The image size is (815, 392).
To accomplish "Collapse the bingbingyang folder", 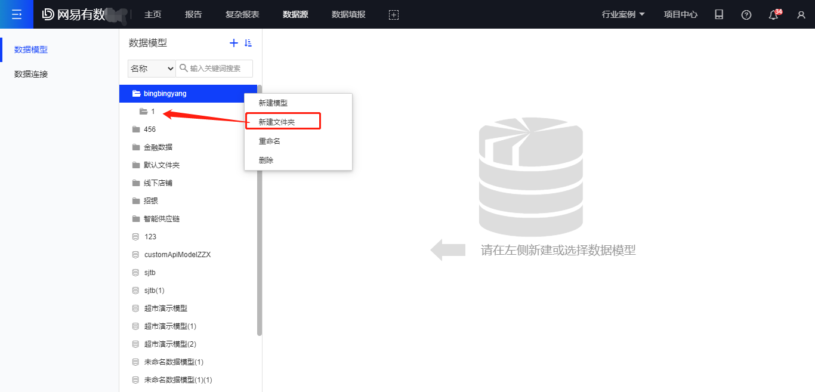I will tap(137, 94).
